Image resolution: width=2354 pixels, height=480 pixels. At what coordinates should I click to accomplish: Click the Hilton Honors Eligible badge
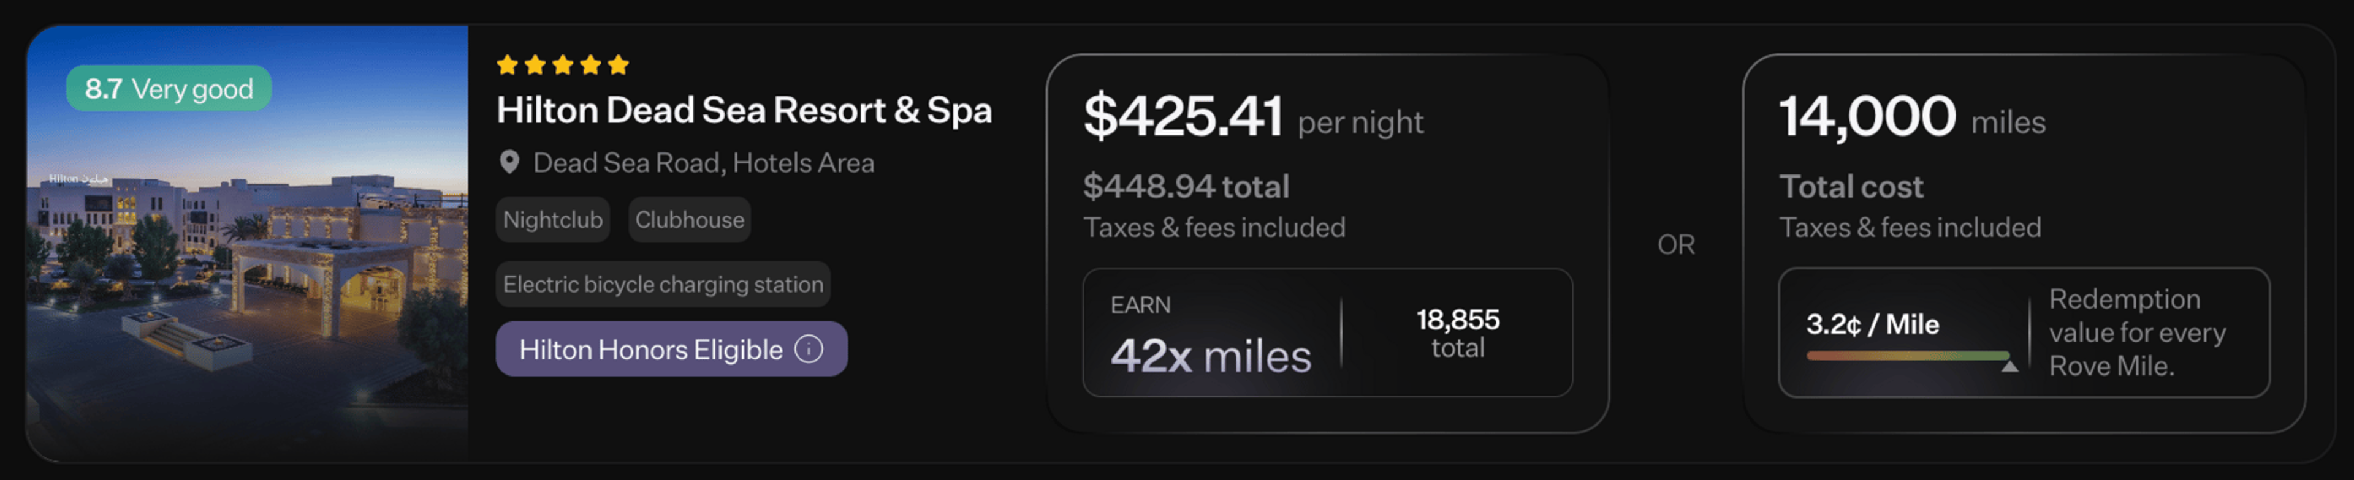coord(672,348)
